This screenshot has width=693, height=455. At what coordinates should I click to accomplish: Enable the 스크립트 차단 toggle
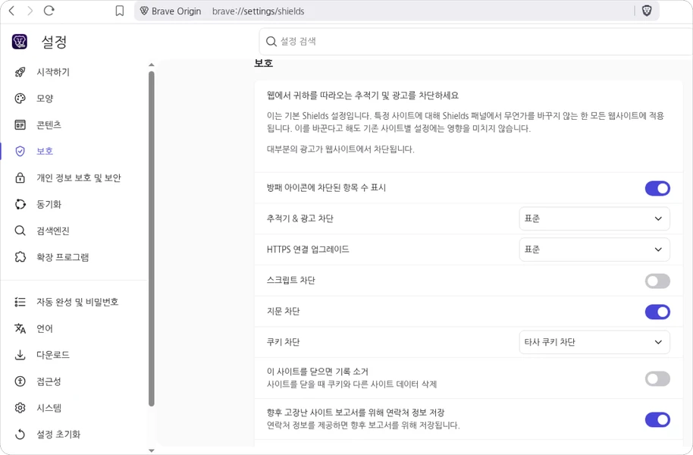(x=657, y=281)
